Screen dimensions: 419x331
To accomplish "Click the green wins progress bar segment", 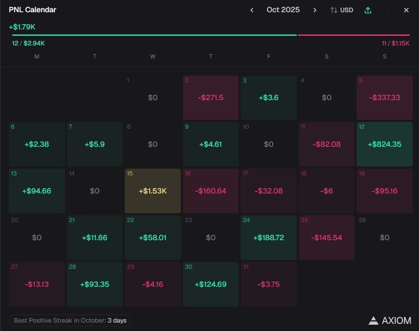I will [154, 35].
